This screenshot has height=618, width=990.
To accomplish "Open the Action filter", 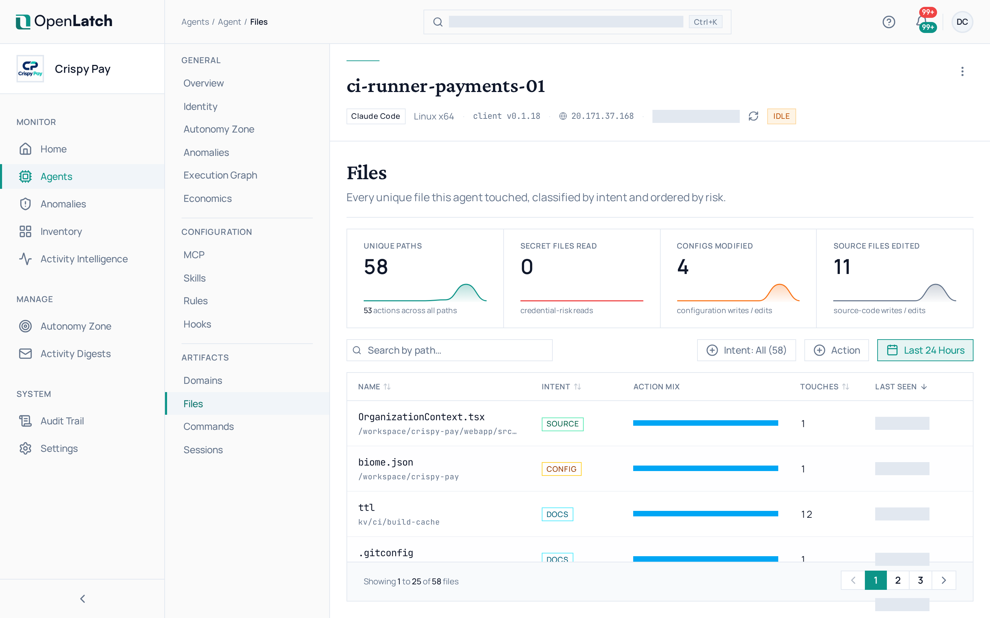I will point(836,350).
